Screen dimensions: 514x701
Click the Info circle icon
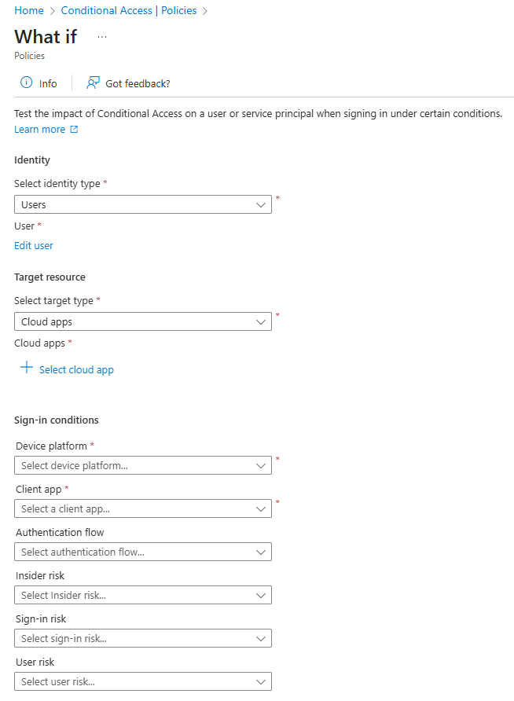click(x=26, y=83)
